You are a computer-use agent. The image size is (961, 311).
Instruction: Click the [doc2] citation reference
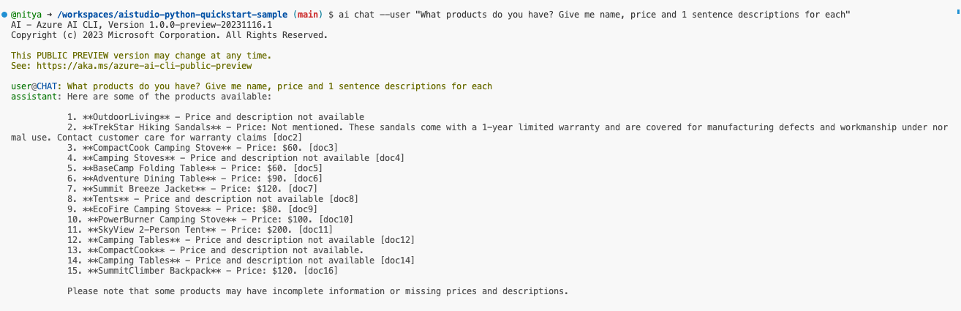tap(287, 137)
